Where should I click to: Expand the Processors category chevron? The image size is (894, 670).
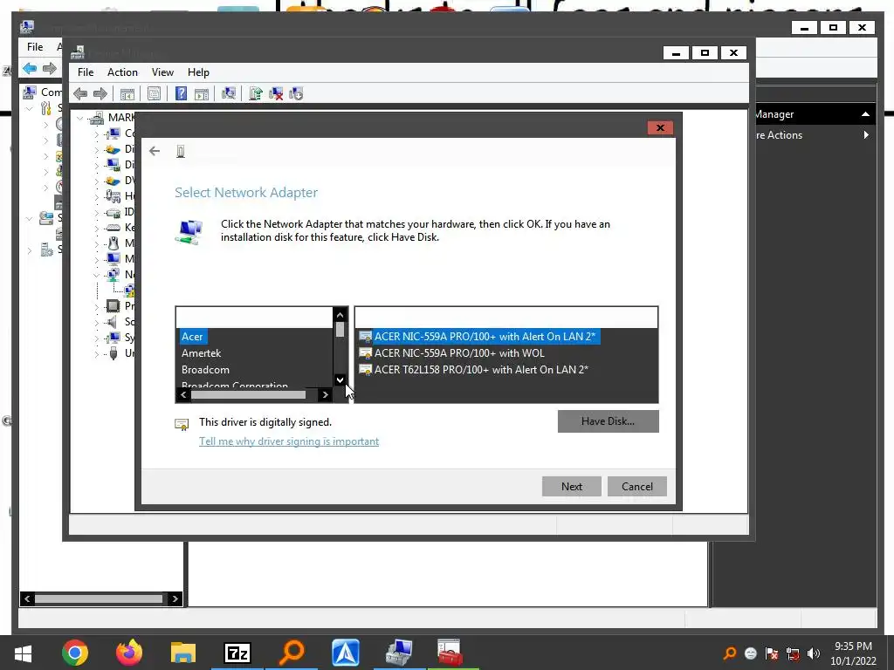[x=96, y=306]
